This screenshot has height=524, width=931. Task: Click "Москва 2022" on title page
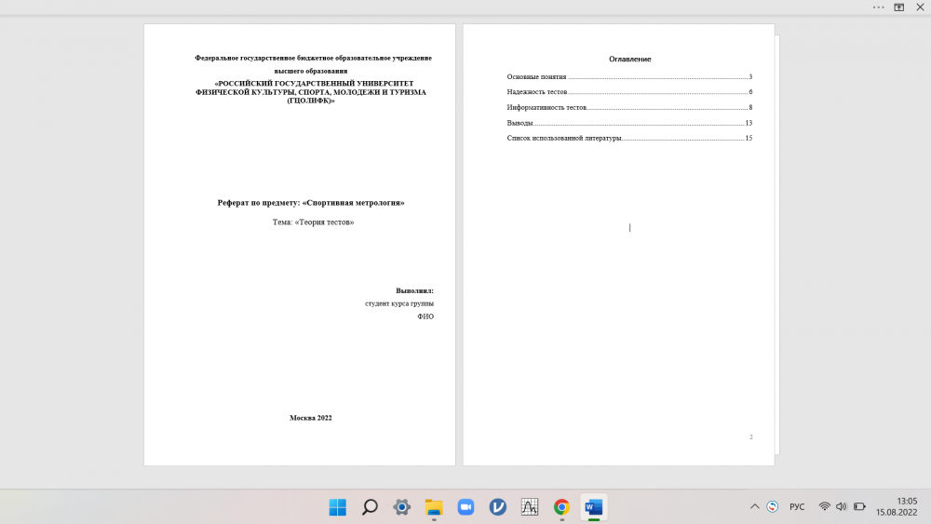[x=311, y=418]
